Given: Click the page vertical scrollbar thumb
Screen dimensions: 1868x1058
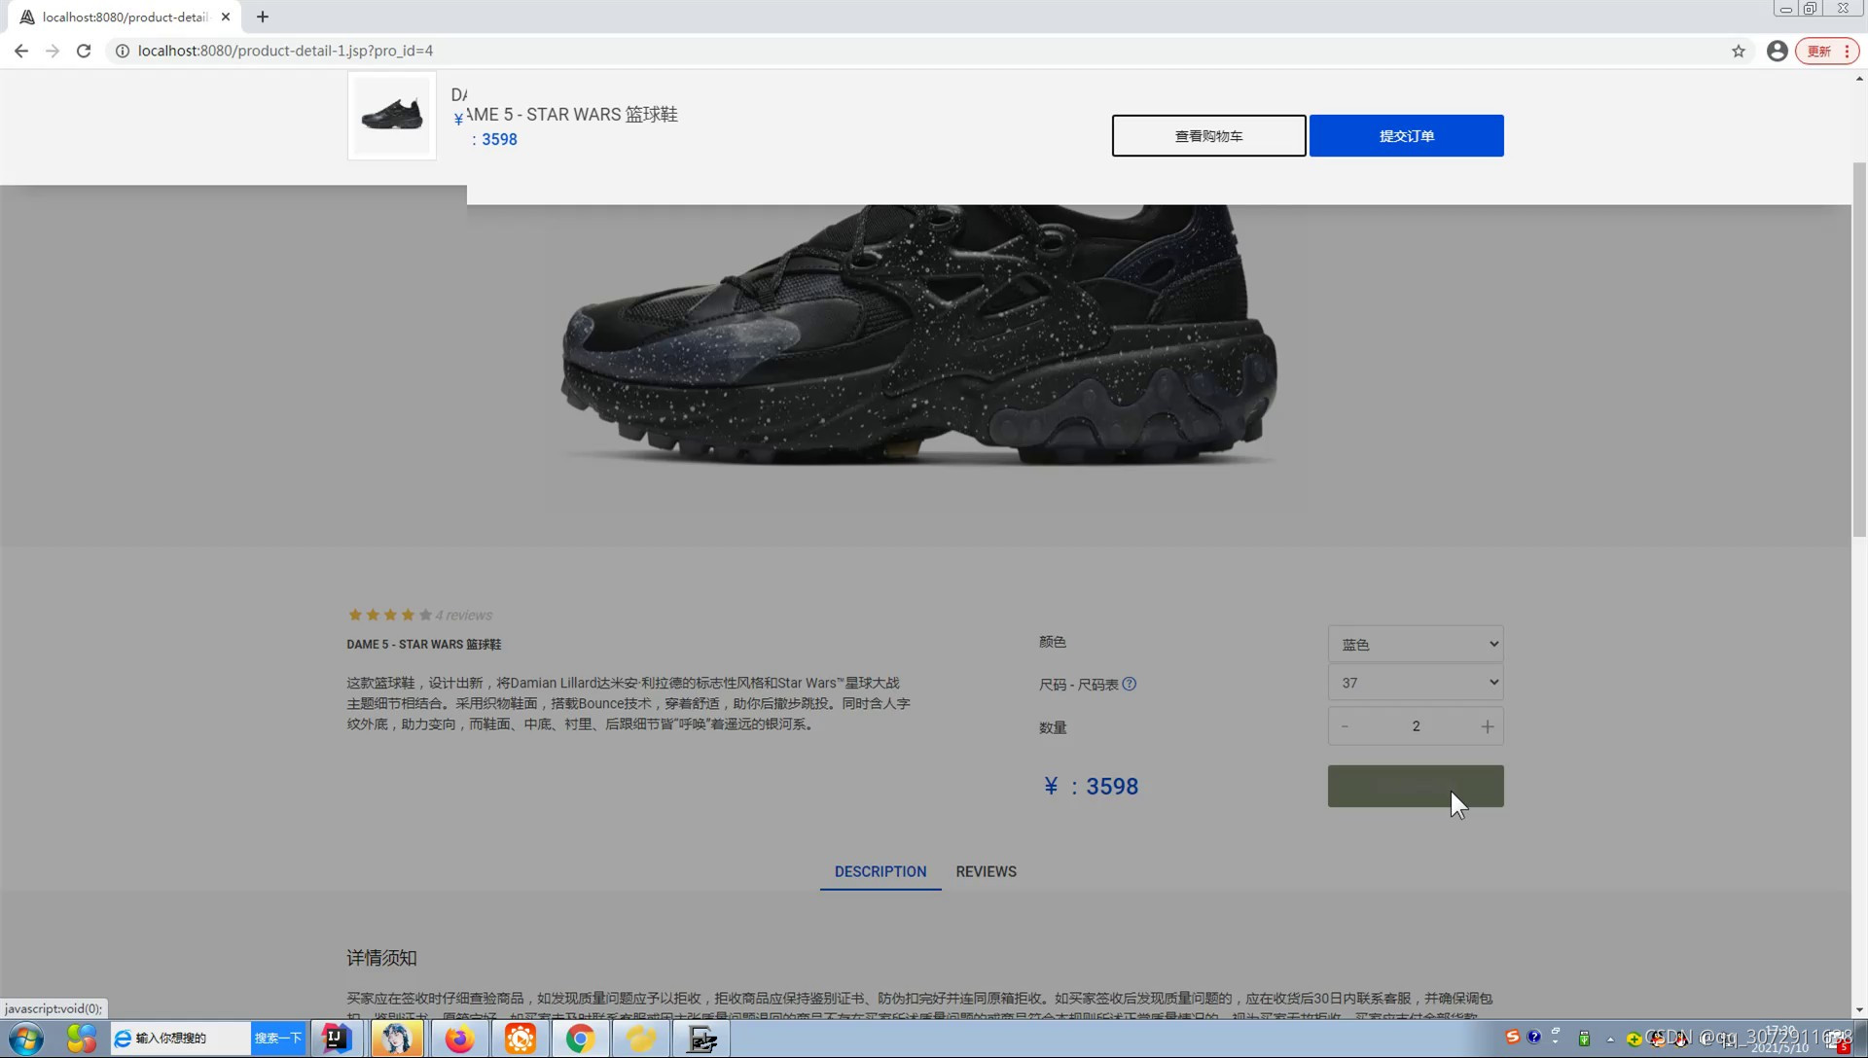Looking at the screenshot, I should pyautogui.click(x=1859, y=350).
